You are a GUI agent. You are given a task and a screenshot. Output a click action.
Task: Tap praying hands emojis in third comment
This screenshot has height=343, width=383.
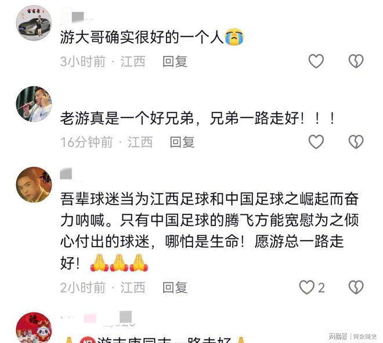pyautogui.click(x=119, y=262)
